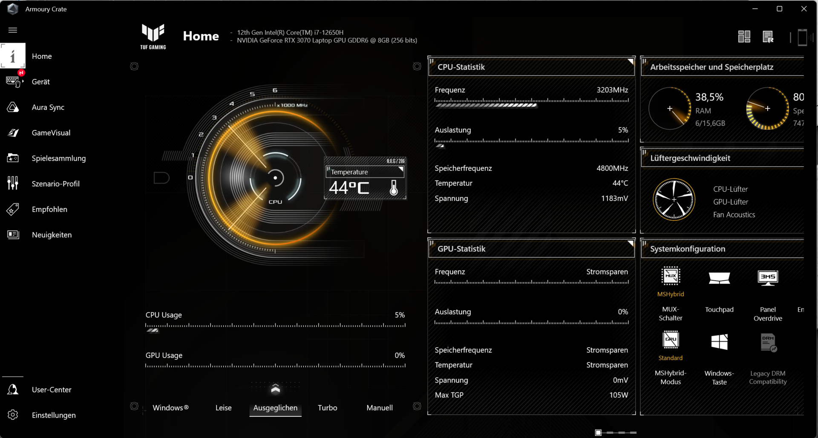The width and height of the screenshot is (818, 438).
Task: Click the Max TGP 105W value
Action: (619, 395)
